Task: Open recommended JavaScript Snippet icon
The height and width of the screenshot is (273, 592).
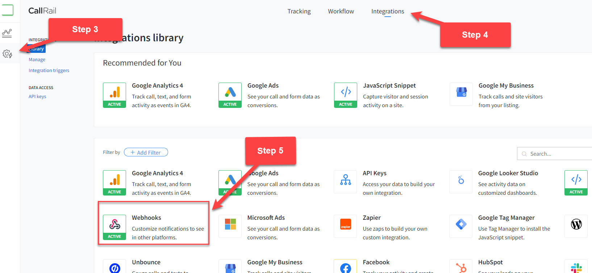Action: tap(346, 93)
